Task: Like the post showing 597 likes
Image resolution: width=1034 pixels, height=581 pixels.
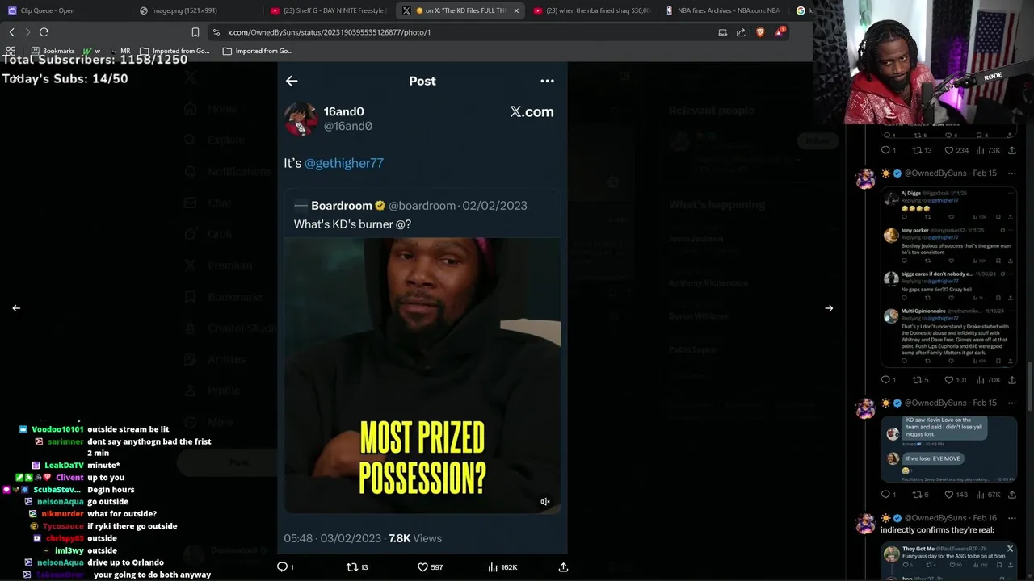Action: pyautogui.click(x=430, y=567)
